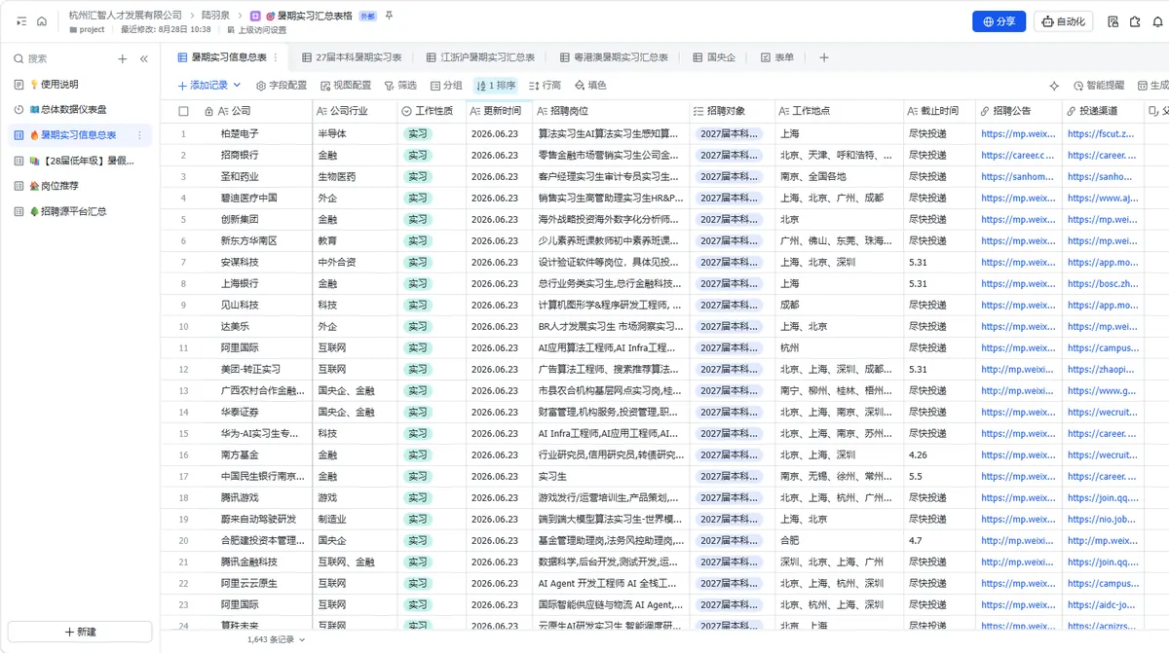Screen dimensions: 1169x653
Task: Expand the 添加记录 dropdown arrow
Action: [238, 86]
